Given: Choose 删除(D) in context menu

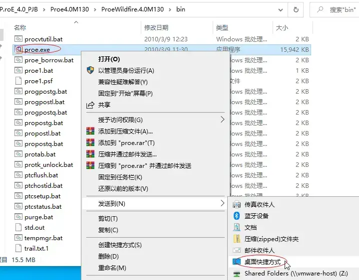Looking at the screenshot, I should [156, 256].
